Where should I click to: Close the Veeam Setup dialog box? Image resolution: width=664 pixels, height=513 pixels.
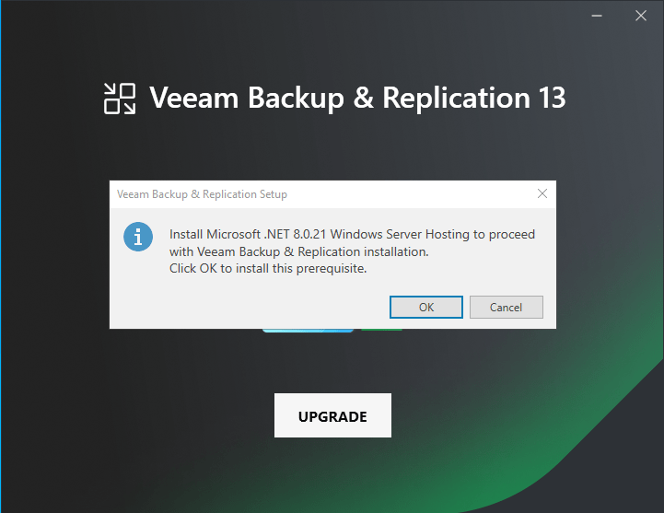click(x=542, y=194)
